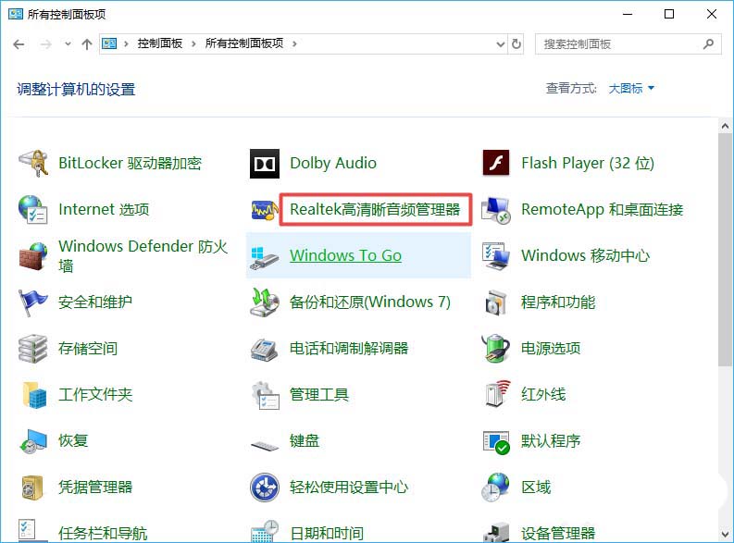Expand the chevron after 控制面板 breadcrumb

pyautogui.click(x=193, y=44)
